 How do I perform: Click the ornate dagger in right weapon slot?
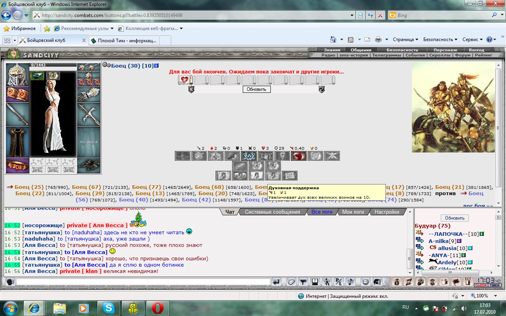89,114
